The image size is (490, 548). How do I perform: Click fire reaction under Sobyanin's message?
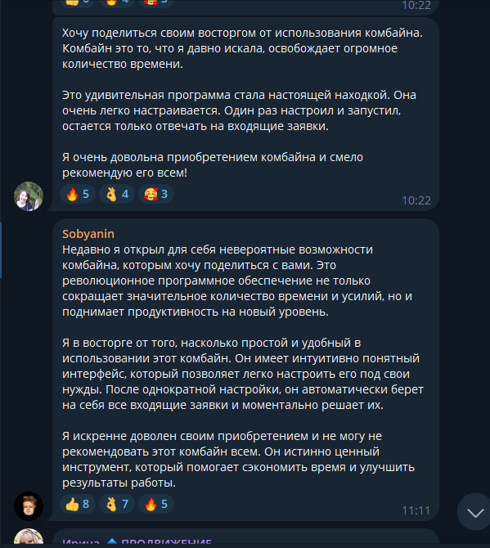(156, 504)
